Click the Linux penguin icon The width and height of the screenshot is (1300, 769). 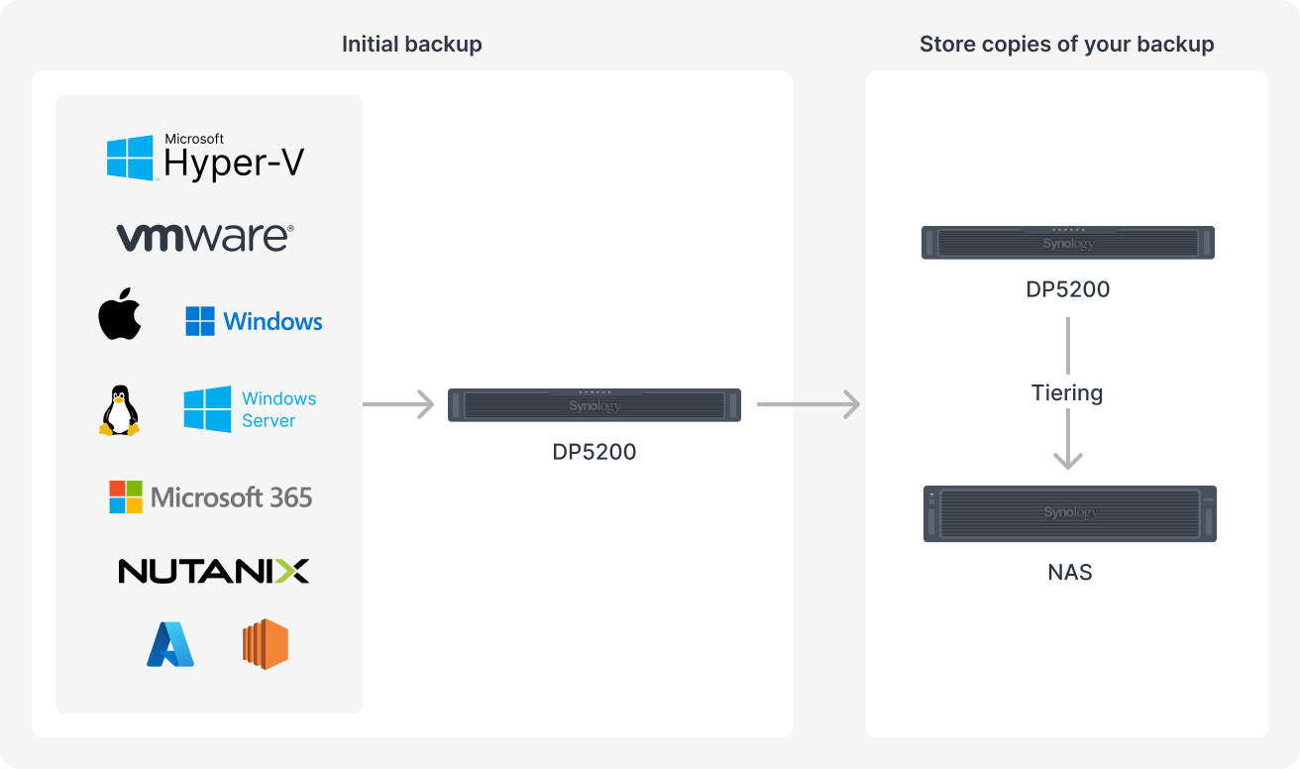coord(119,410)
